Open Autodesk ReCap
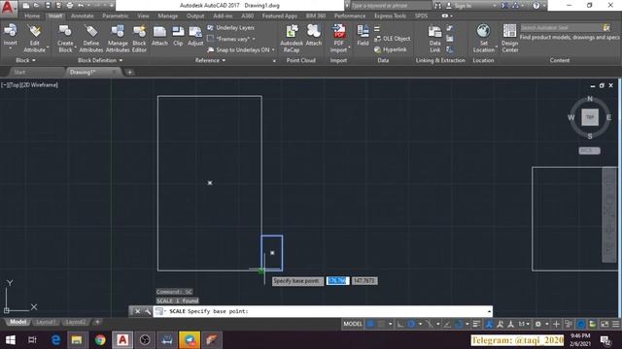This screenshot has height=349, width=622. [292, 39]
